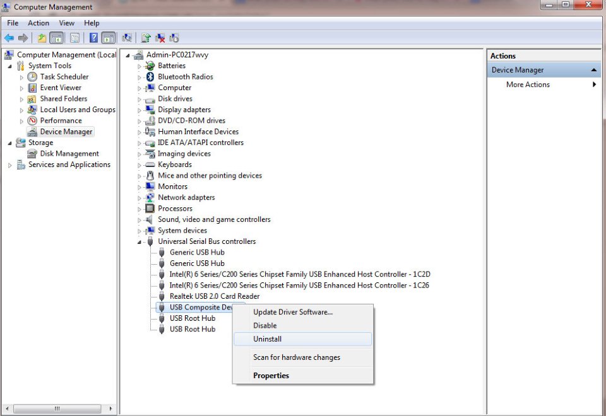Select the Task Scheduler clock icon
Viewport: 606px width, 416px height.
(32, 77)
